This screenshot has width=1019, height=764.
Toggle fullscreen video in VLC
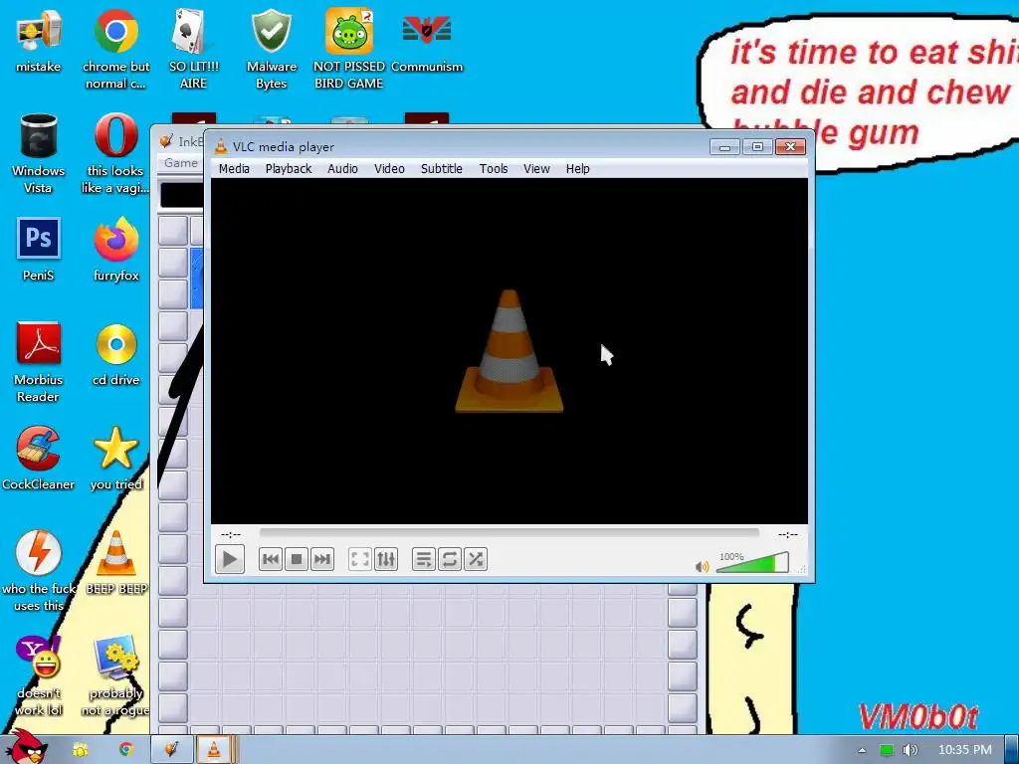(360, 559)
